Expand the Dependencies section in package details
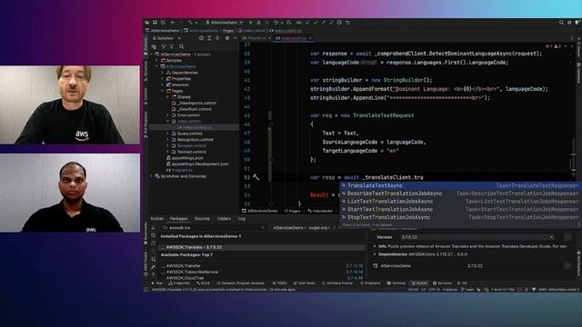The height and width of the screenshot is (327, 582). tap(375, 254)
